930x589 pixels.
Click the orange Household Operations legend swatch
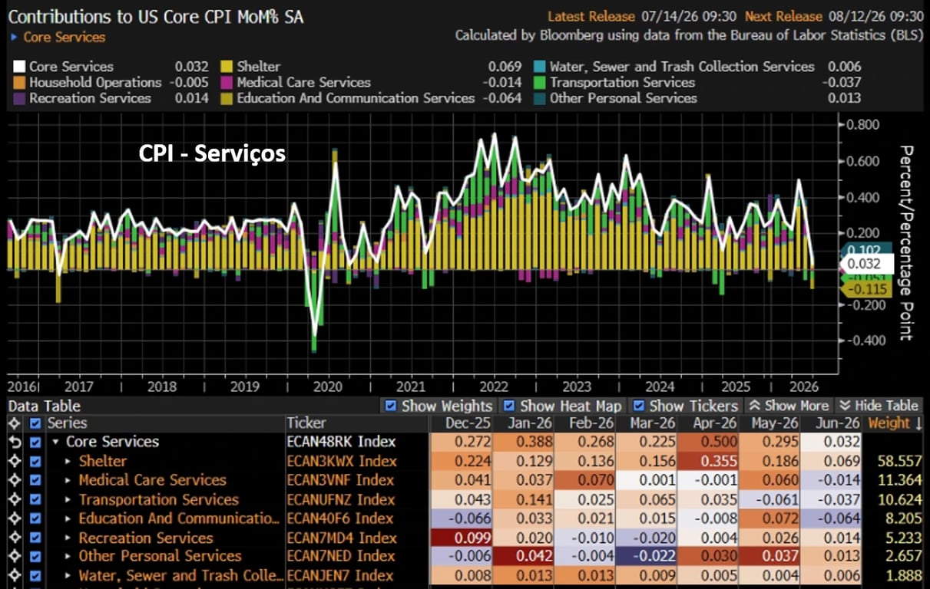pyautogui.click(x=19, y=83)
